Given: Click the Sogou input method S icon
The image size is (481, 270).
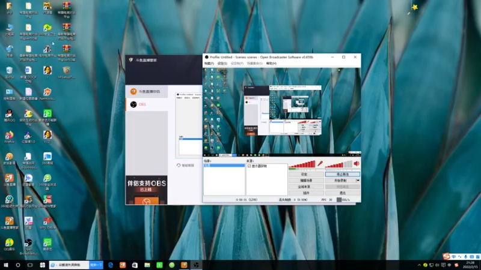Looking at the screenshot, I should point(446,256).
